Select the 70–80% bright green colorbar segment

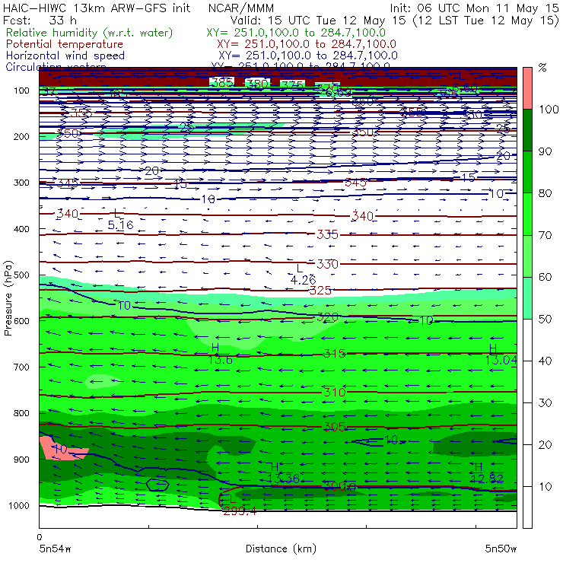527,214
